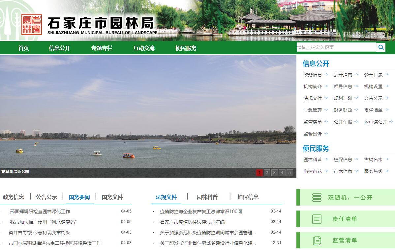The width and height of the screenshot is (395, 250).
Task: Click the 双随机,一公开 stacked list icon
Action: [x=317, y=197]
